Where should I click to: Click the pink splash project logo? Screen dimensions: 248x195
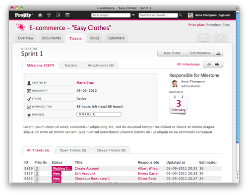click(21, 27)
